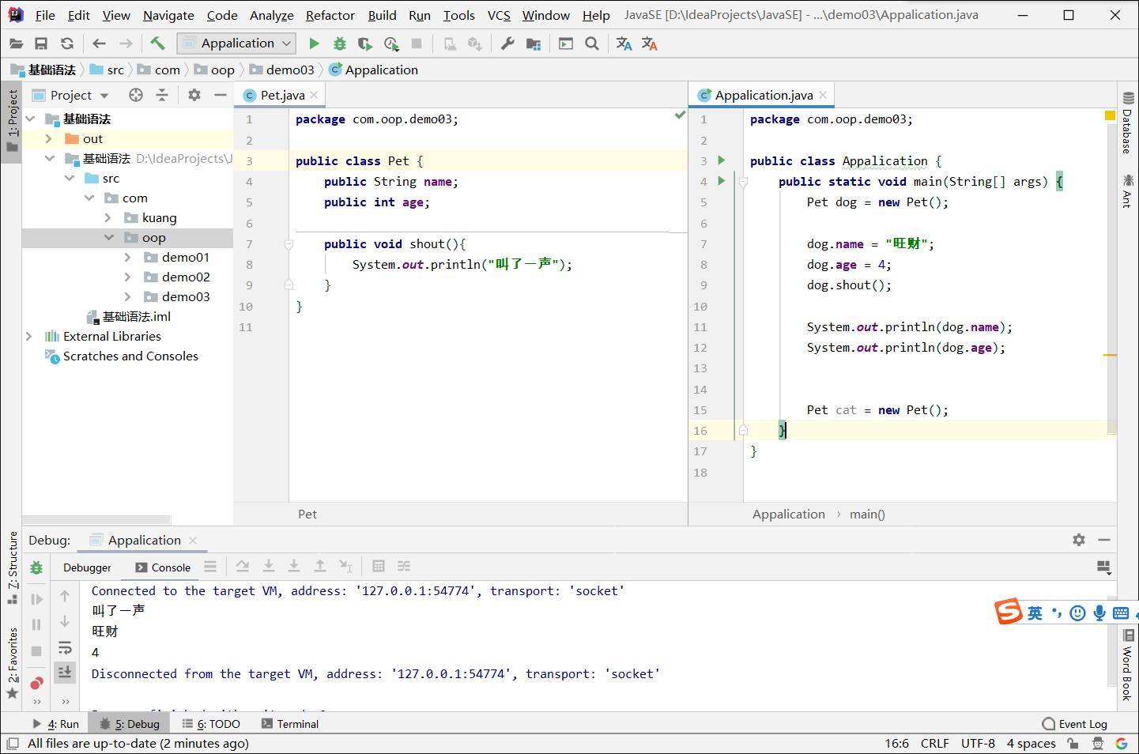Click View Breakpoints red circles icon
The width and height of the screenshot is (1139, 754).
[x=36, y=683]
